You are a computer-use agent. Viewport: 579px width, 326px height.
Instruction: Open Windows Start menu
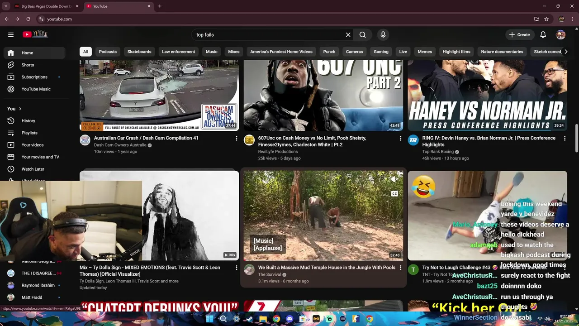coord(209,319)
